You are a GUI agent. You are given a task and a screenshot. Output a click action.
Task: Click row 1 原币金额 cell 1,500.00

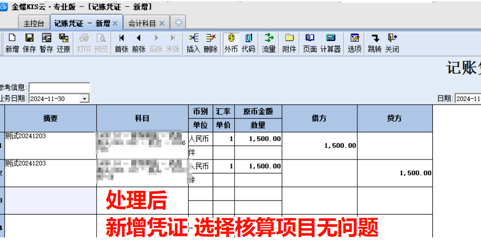click(258, 139)
